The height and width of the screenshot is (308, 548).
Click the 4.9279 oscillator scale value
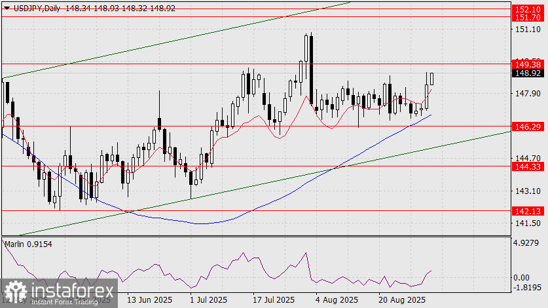(526, 243)
